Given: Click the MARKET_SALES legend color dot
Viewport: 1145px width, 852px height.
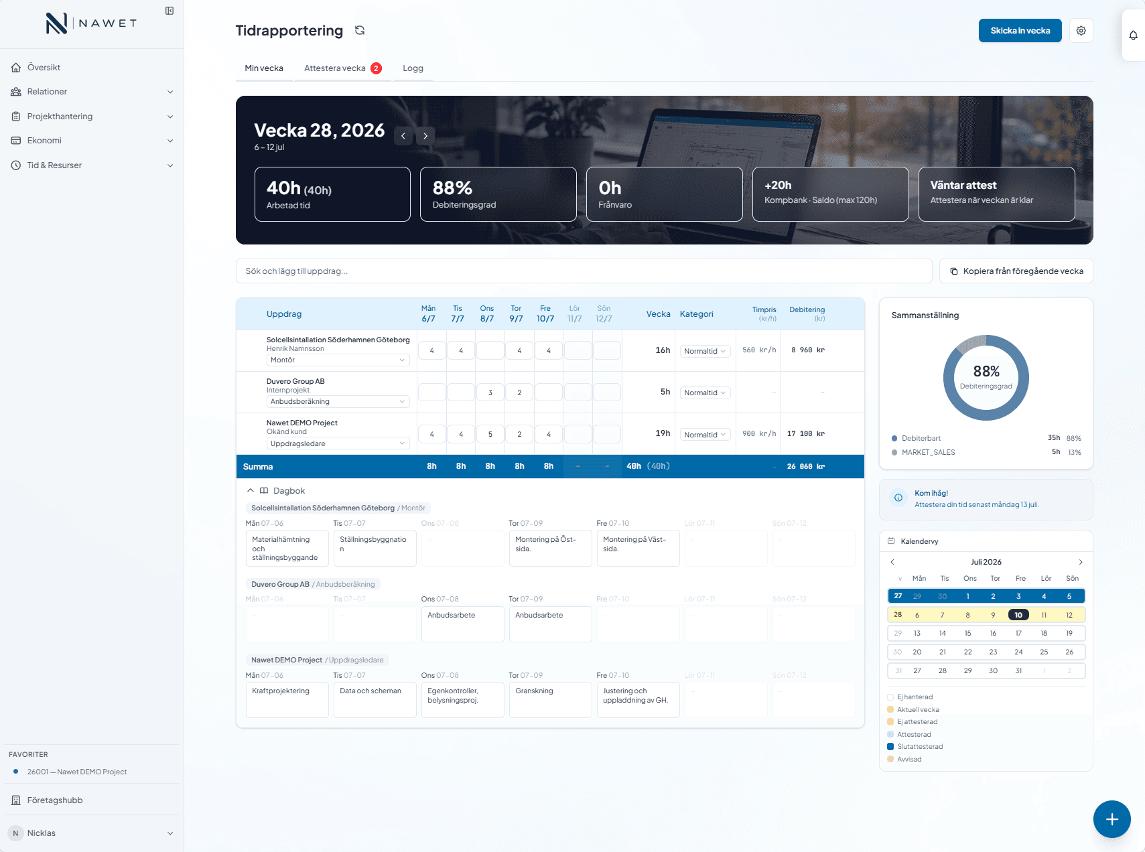Looking at the screenshot, I should pos(894,453).
